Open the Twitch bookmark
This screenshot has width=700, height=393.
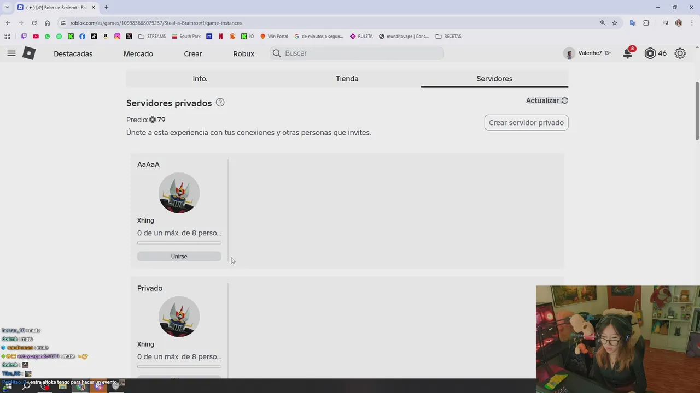pyautogui.click(x=24, y=37)
